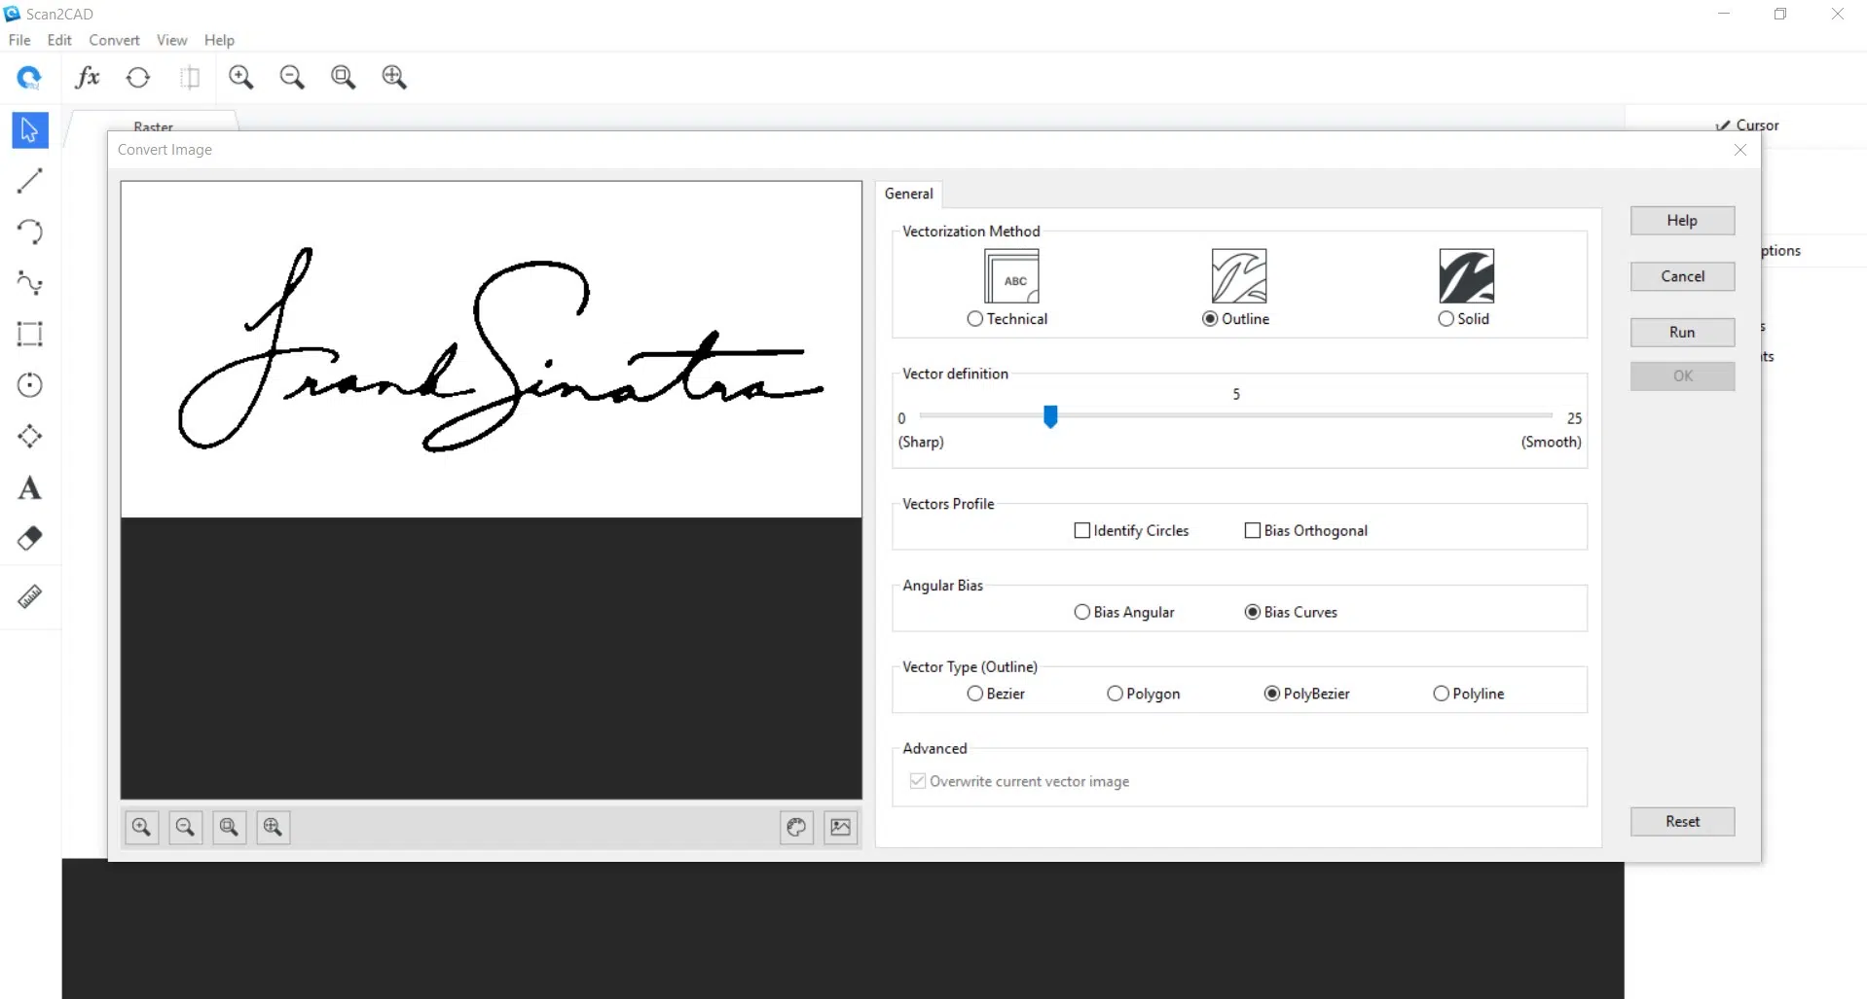The image size is (1867, 999).
Task: Click zoom-in icon under the signature preview
Action: (x=141, y=827)
